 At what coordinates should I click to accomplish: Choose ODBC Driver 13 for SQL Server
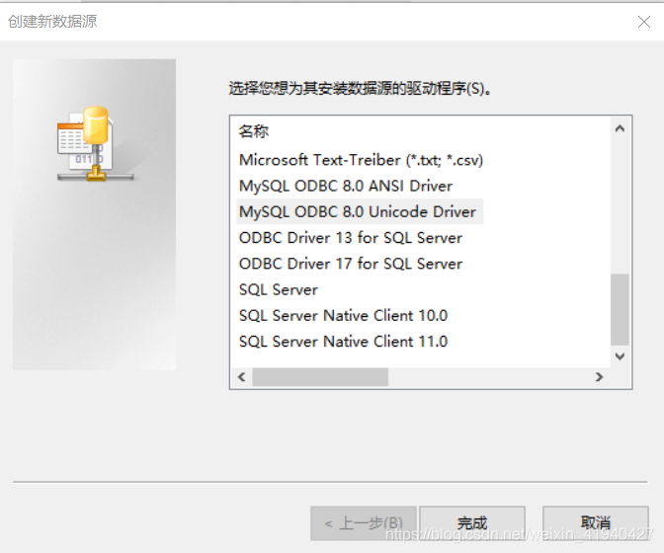(x=350, y=237)
